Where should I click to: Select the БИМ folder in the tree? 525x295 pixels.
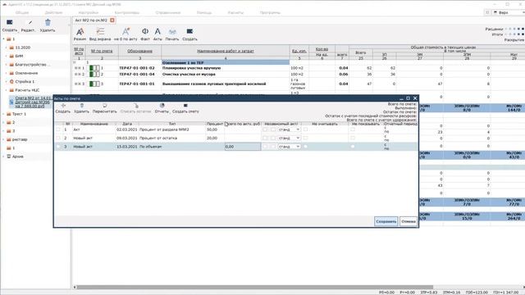point(19,56)
